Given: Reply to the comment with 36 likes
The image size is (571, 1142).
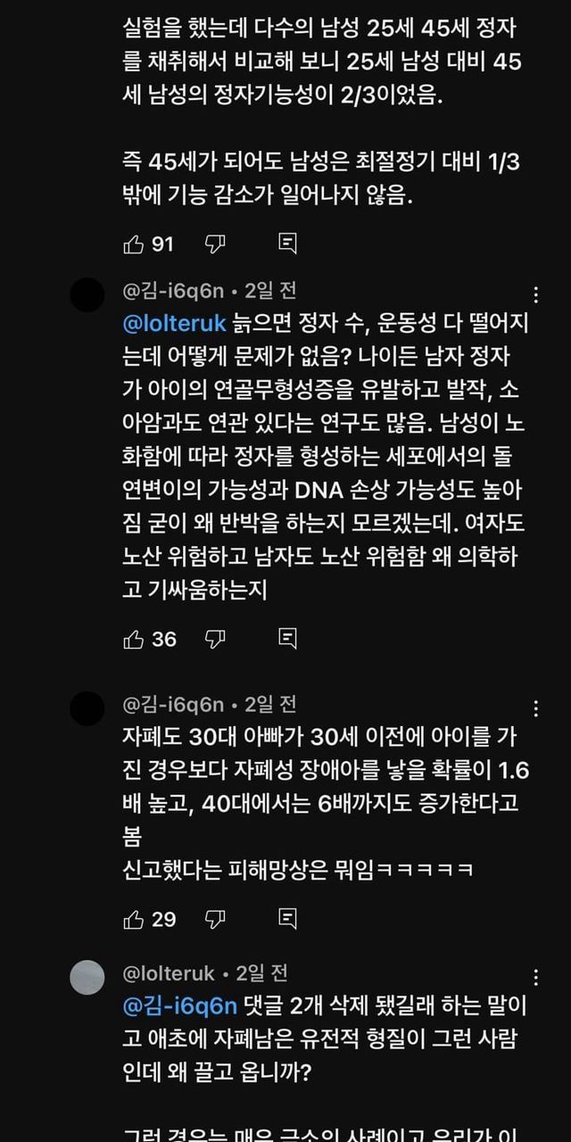Looking at the screenshot, I should 287,639.
